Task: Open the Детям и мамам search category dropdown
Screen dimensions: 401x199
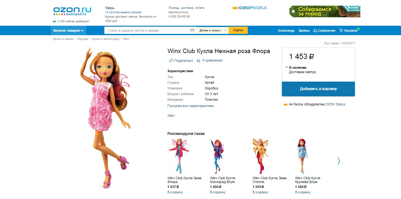Action: tap(213, 30)
